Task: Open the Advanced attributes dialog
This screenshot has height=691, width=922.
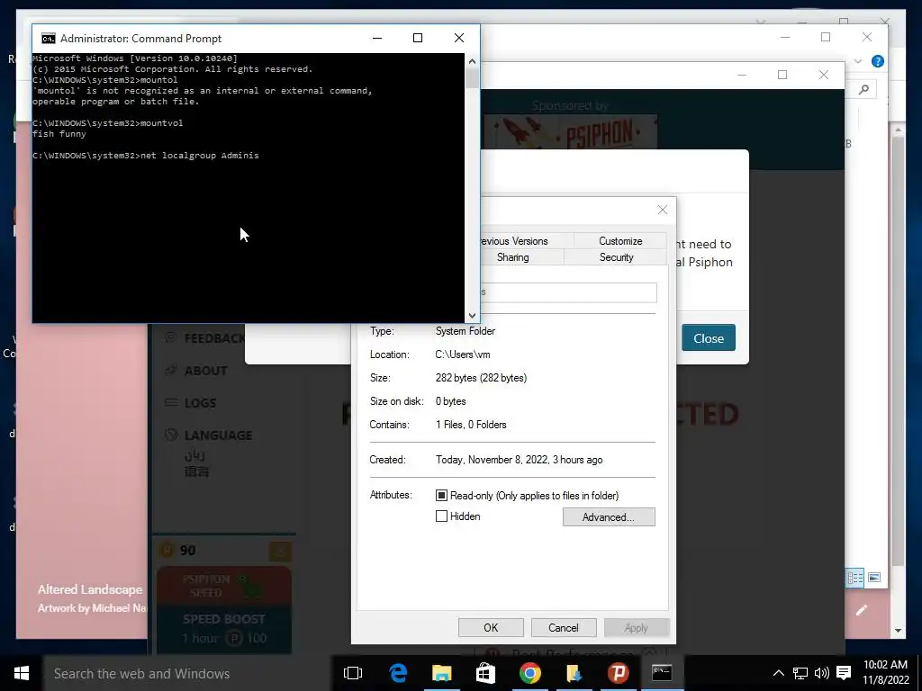Action: point(609,517)
